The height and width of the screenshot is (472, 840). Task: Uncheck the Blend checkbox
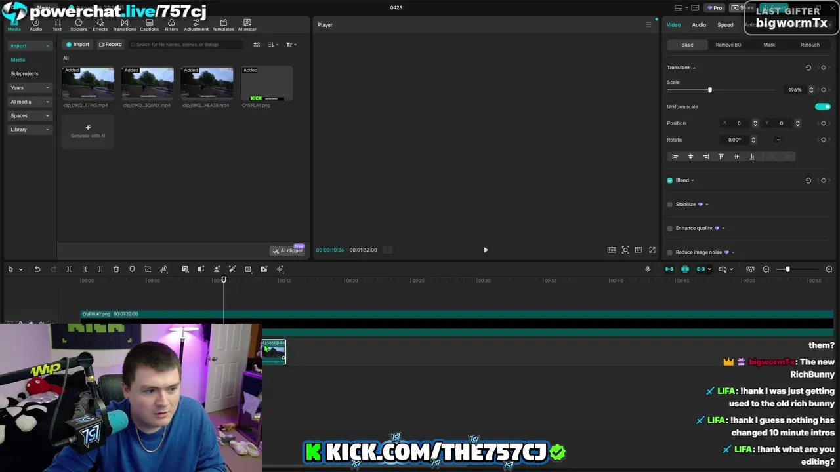click(670, 180)
